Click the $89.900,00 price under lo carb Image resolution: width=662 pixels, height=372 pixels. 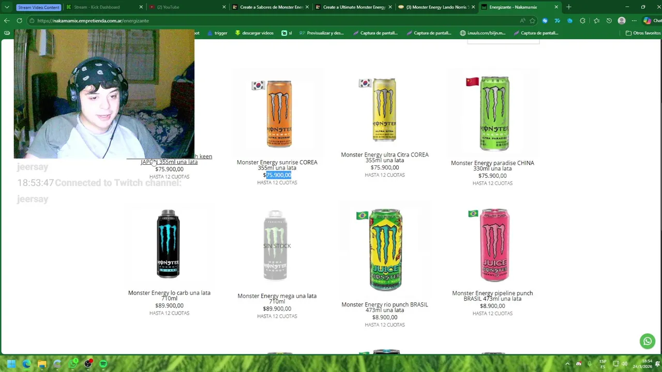(x=169, y=306)
